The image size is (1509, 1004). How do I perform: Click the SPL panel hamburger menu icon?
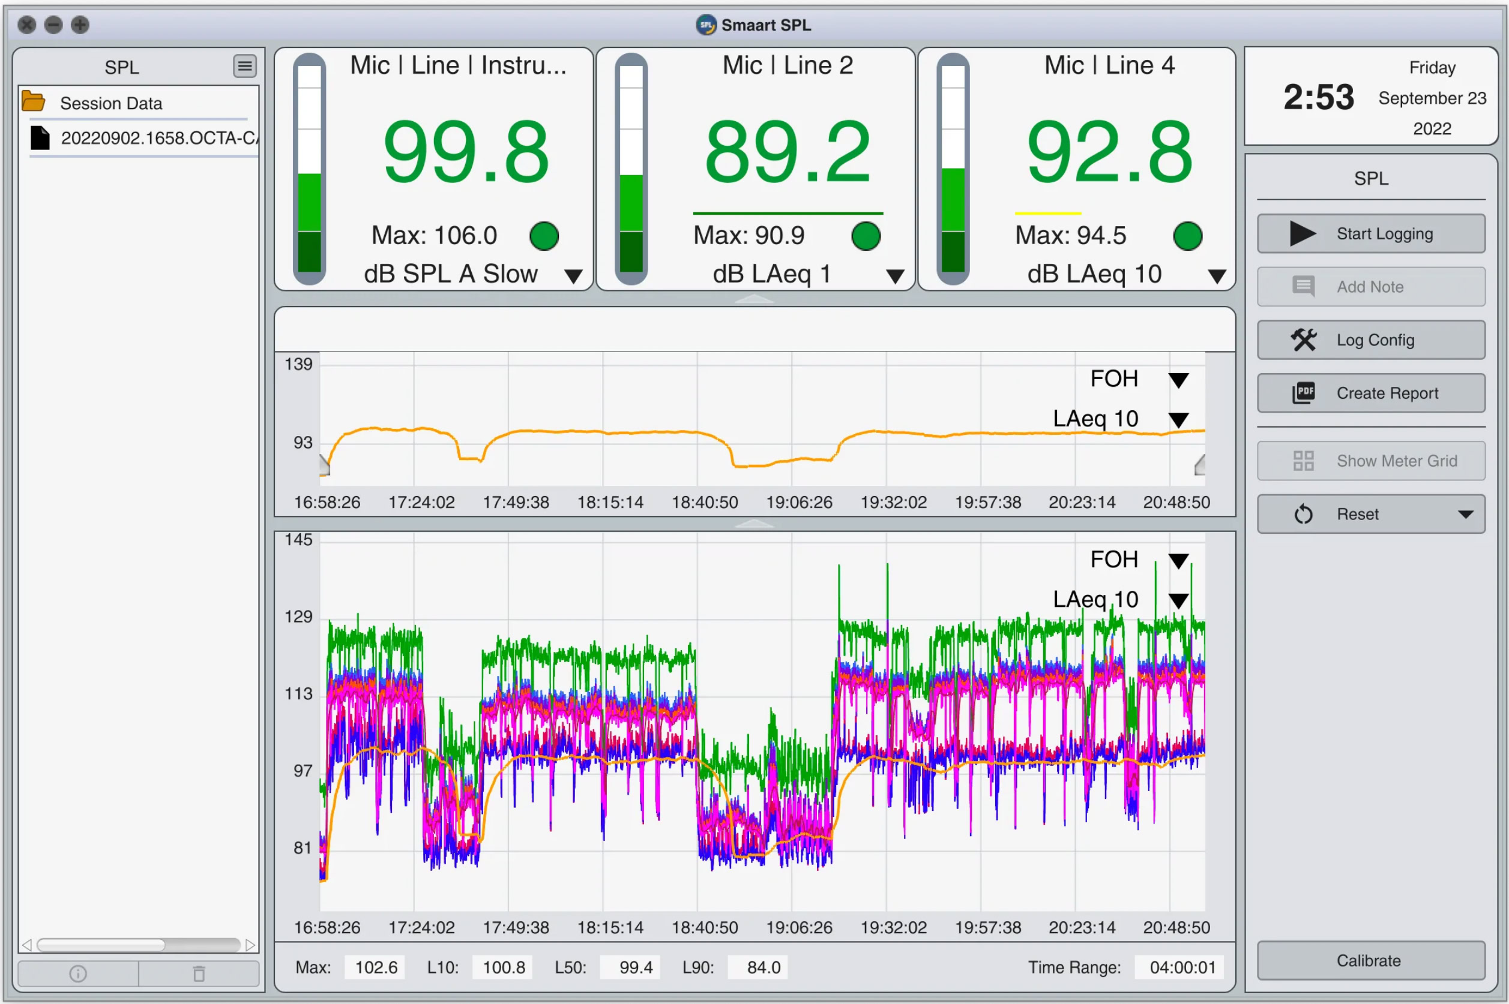tap(244, 66)
